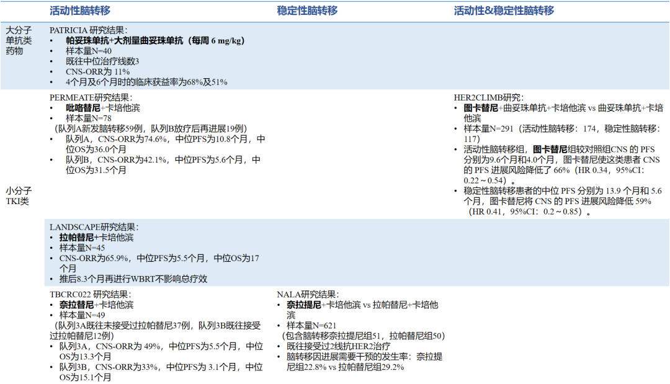This screenshot has height=384, width=670.
Task: Select the 大分子单抗类药物 row label
Action: point(19,40)
